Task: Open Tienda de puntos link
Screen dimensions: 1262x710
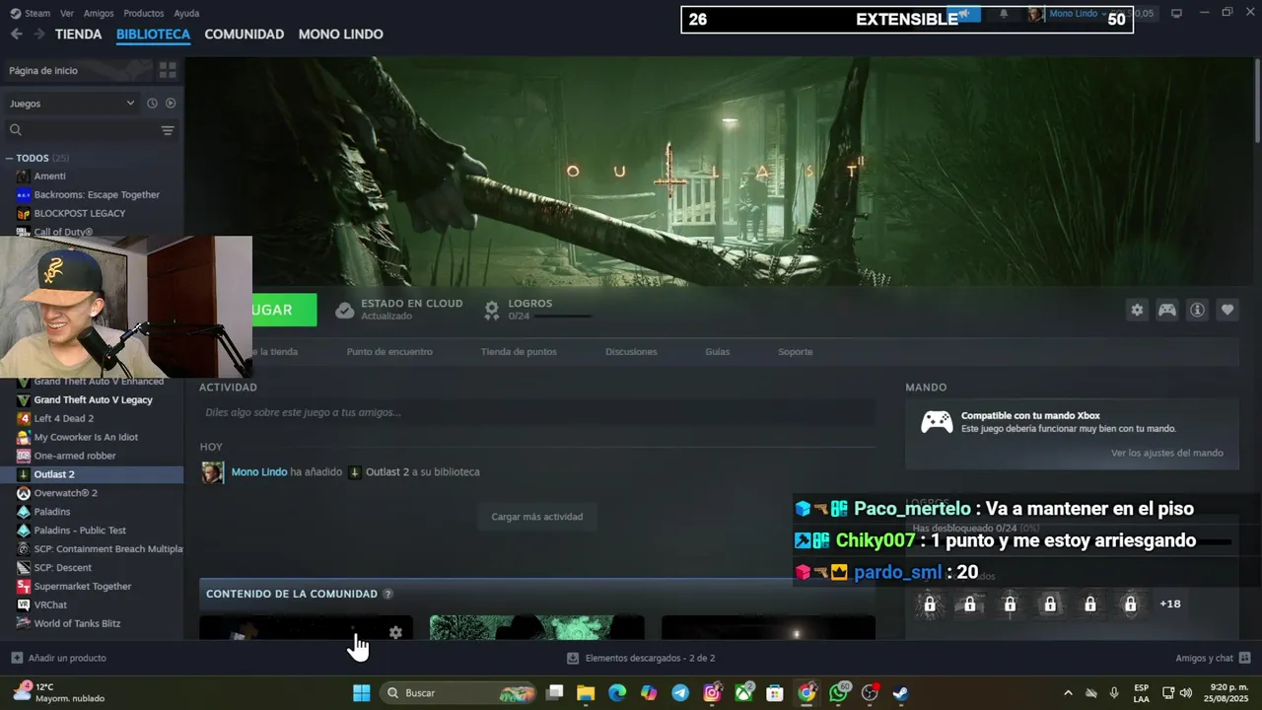Action: [x=519, y=352]
